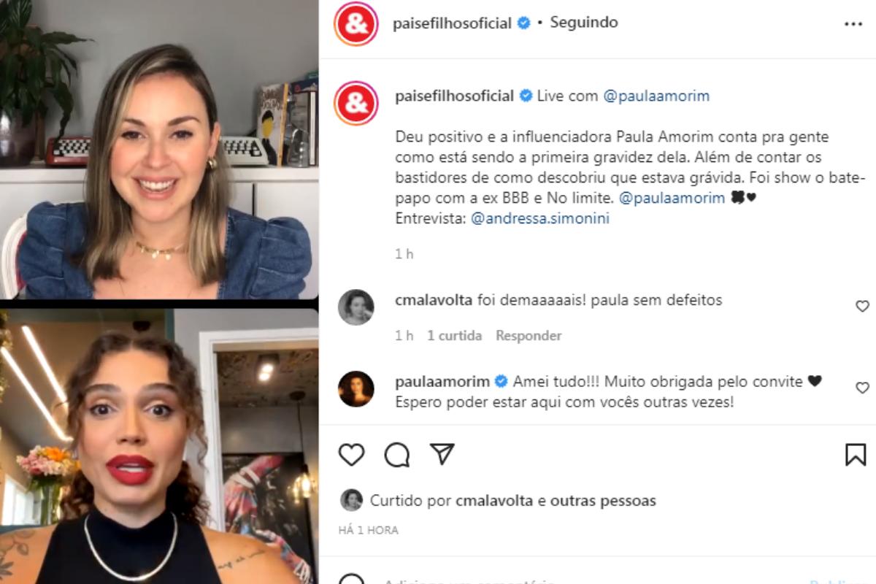The image size is (876, 584).
Task: View likes on cmalavolta comment '1 curtida'
Action: (454, 336)
